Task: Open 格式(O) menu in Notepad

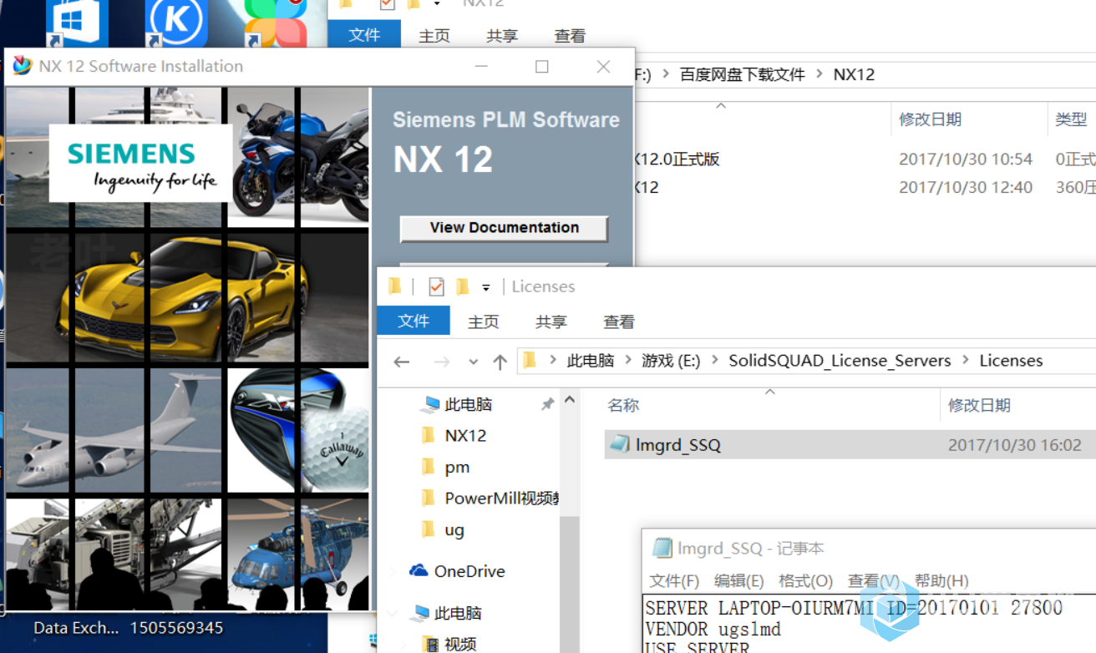Action: (805, 580)
